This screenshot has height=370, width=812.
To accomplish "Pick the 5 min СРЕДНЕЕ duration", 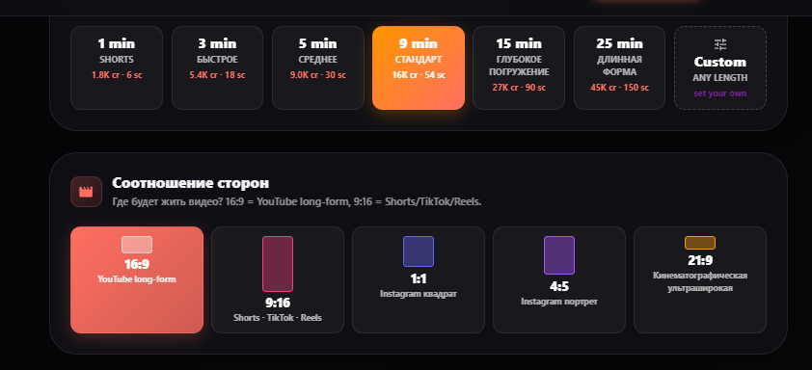I will [318, 67].
